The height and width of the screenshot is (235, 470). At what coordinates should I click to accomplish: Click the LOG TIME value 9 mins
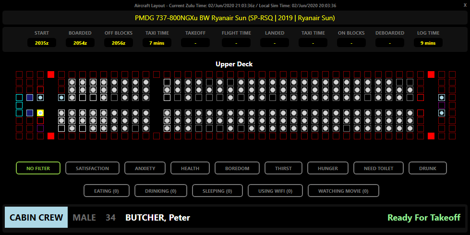point(428,43)
